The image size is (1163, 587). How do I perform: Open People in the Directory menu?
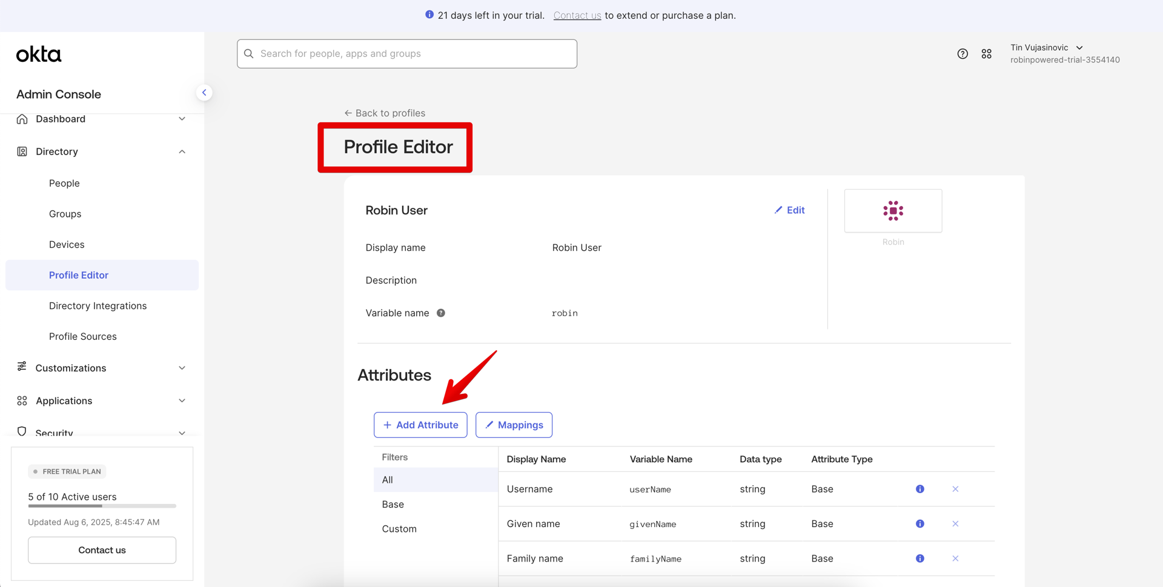pyautogui.click(x=64, y=183)
